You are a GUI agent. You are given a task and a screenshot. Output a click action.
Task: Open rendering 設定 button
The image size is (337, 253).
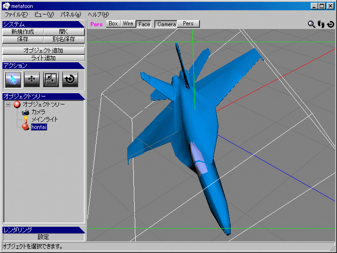44,237
